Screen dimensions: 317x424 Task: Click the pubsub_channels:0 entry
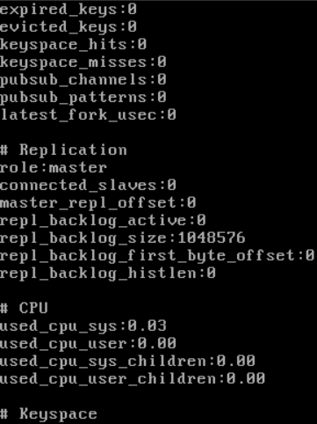[83, 81]
